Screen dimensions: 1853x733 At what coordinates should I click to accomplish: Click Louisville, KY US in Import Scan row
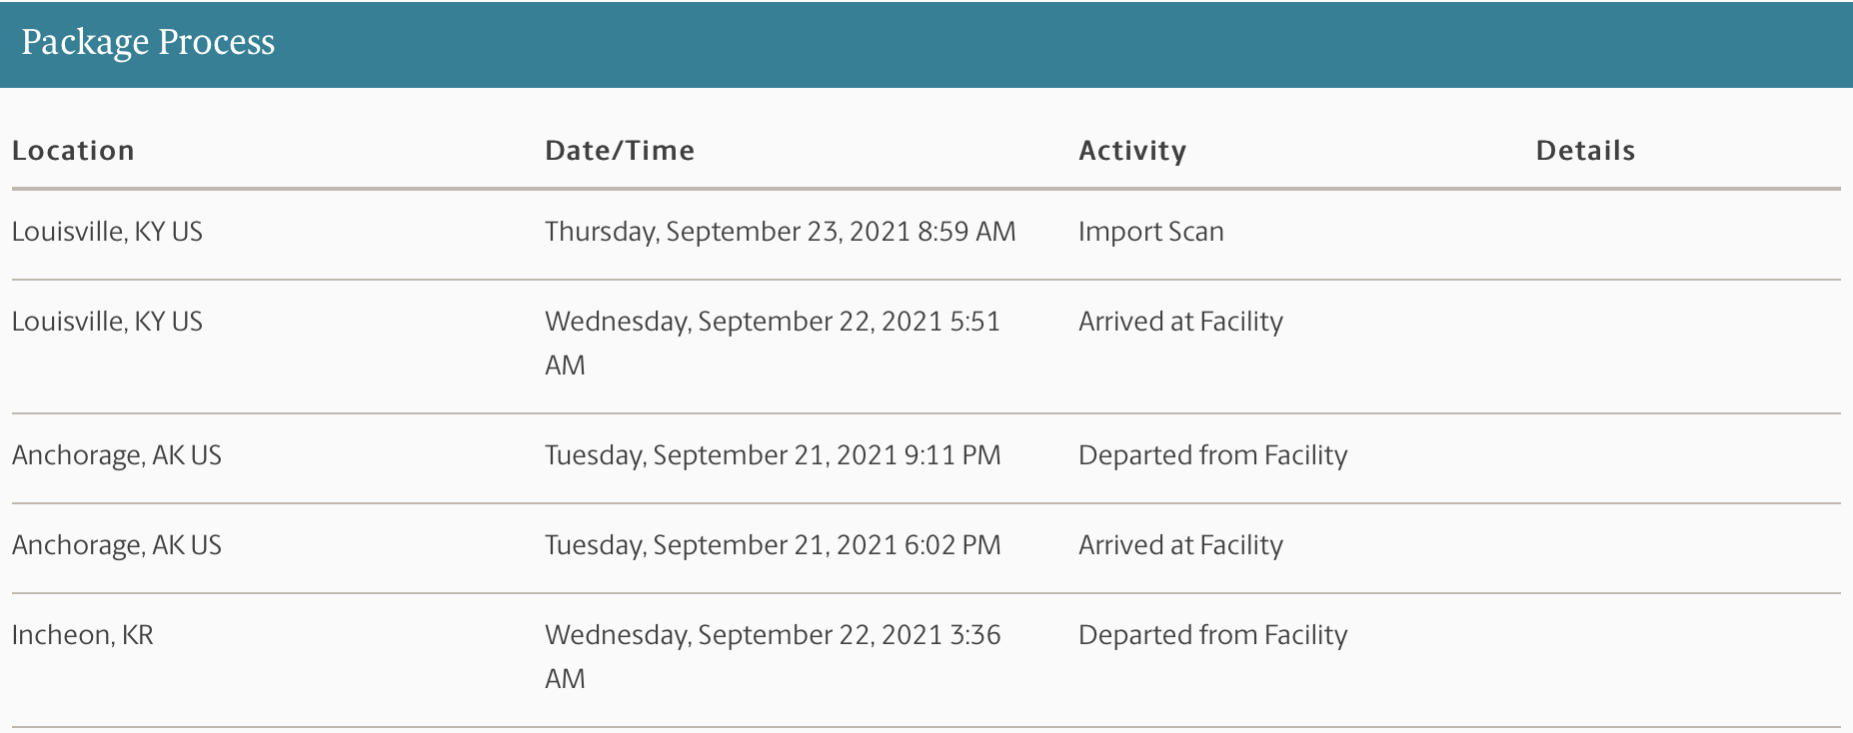click(107, 232)
